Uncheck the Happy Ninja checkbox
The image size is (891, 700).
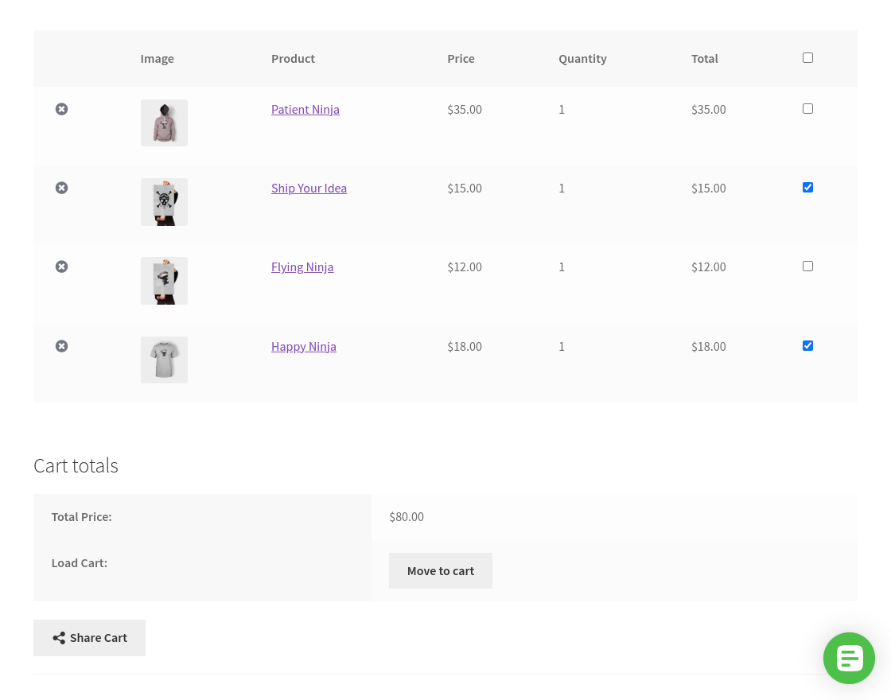coord(807,345)
